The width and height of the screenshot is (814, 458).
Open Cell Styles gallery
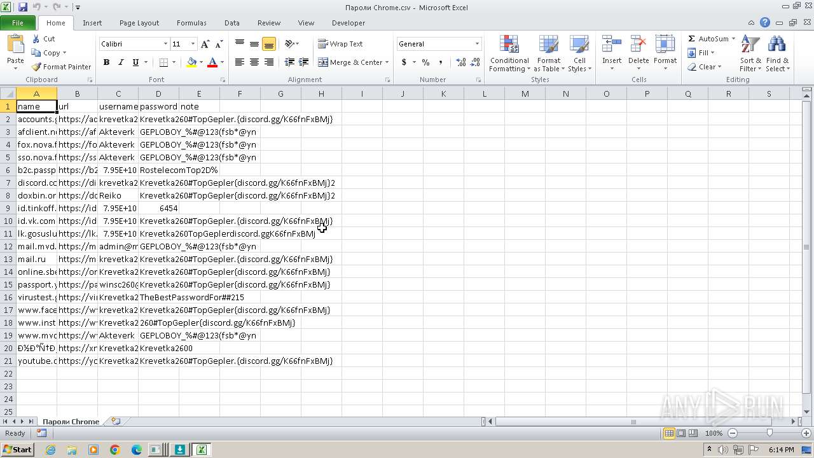[x=579, y=53]
